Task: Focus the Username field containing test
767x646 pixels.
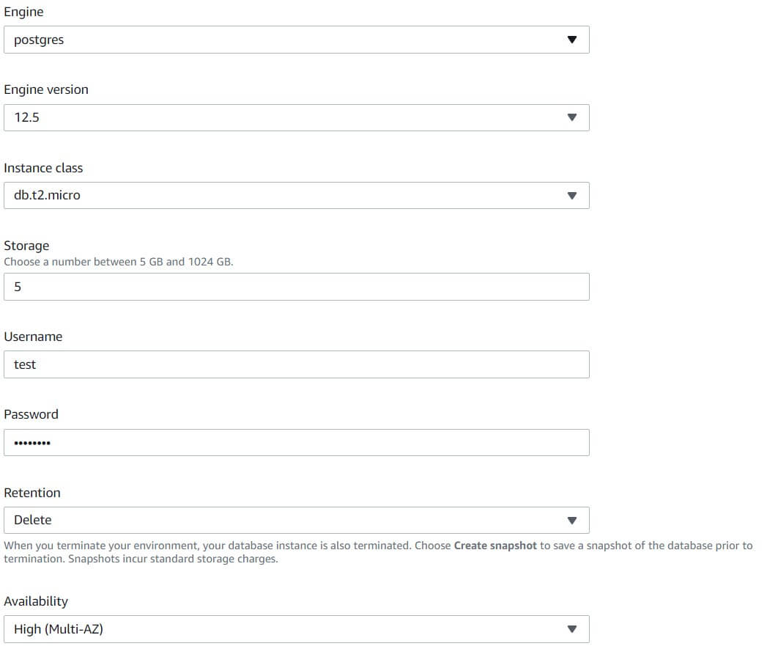Action: coord(297,364)
